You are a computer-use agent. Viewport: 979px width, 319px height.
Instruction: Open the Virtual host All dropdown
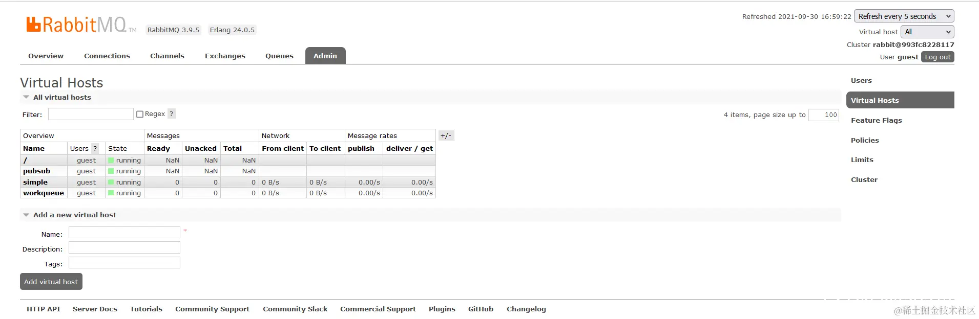(928, 32)
